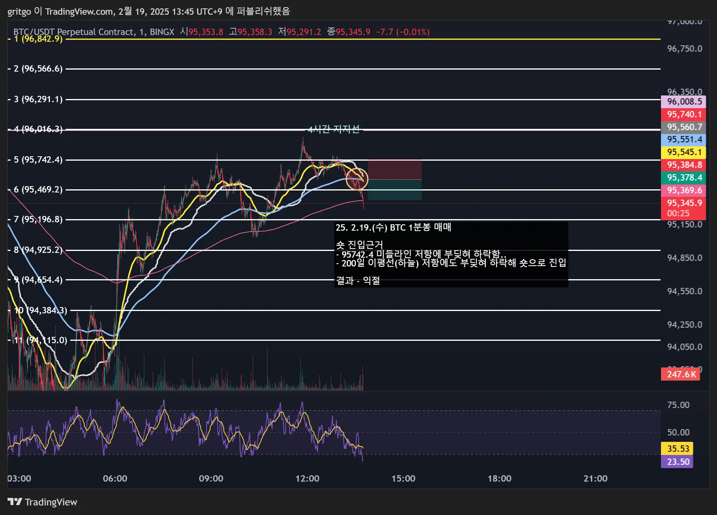Select the red 95,740.1 price tag
Viewport: 717px width, 515px height.
pyautogui.click(x=683, y=114)
